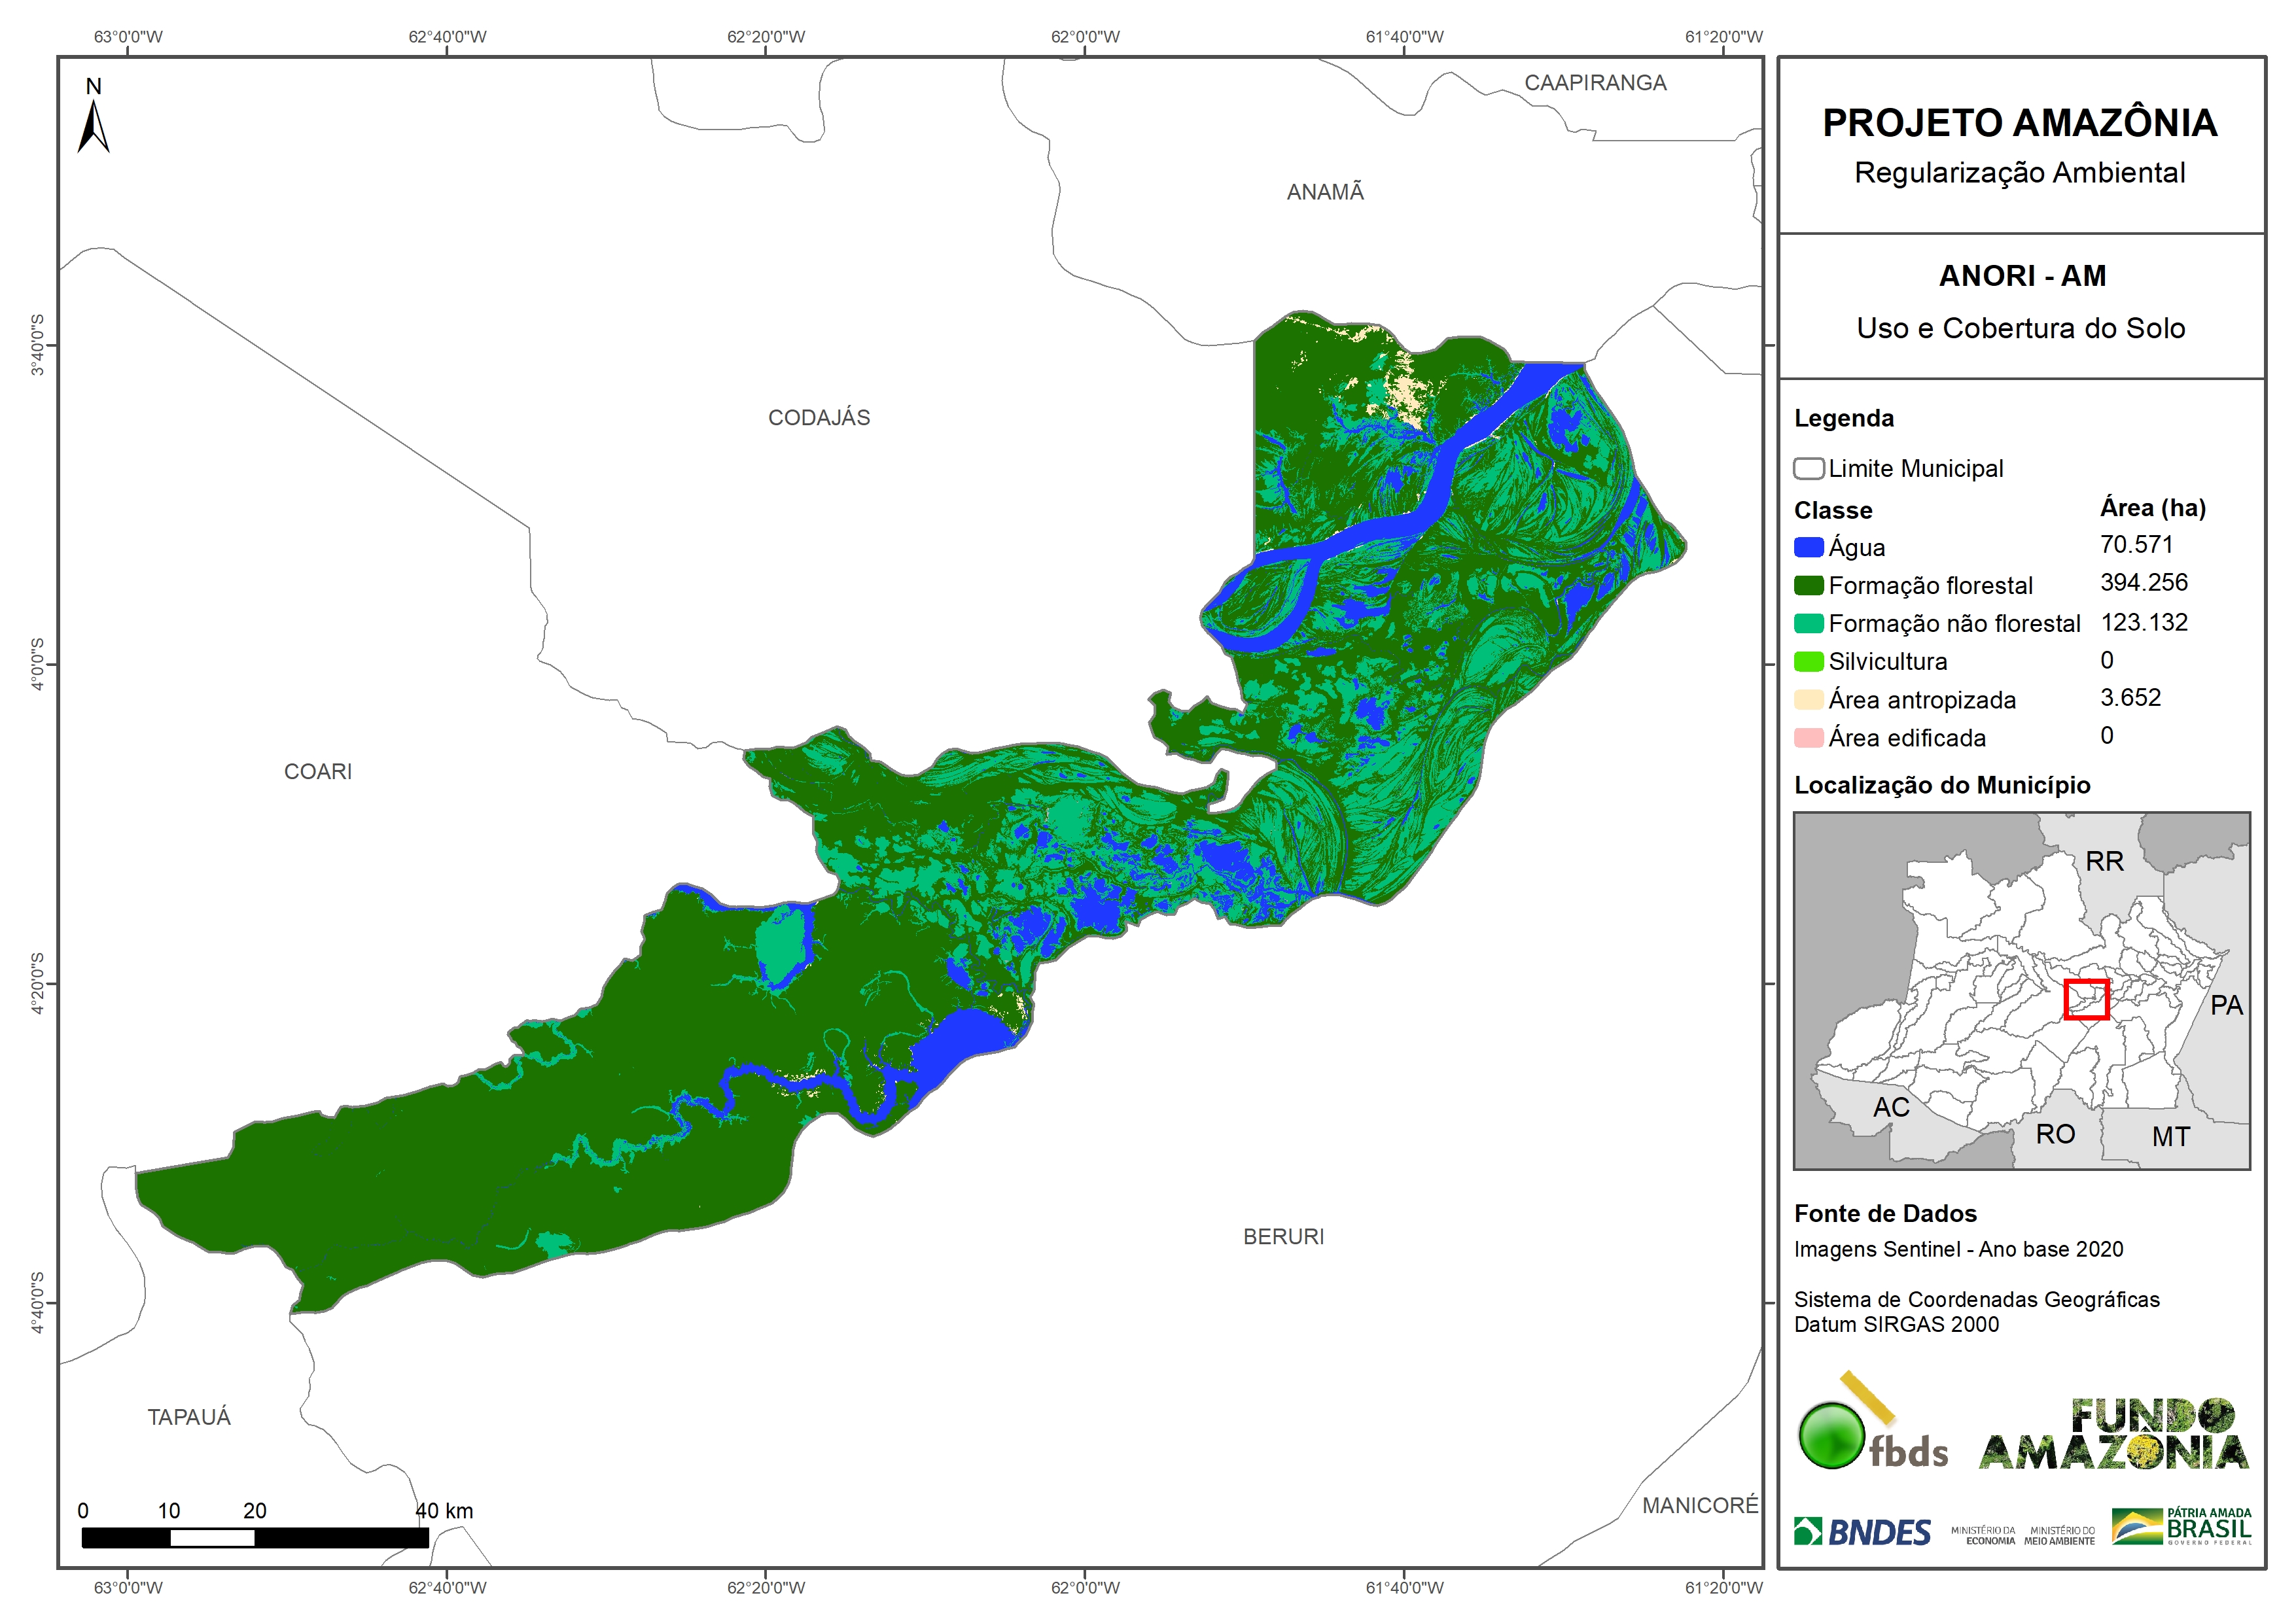The width and height of the screenshot is (2296, 1623).
Task: Click the bright green Silvicultura swatch
Action: [x=1808, y=661]
